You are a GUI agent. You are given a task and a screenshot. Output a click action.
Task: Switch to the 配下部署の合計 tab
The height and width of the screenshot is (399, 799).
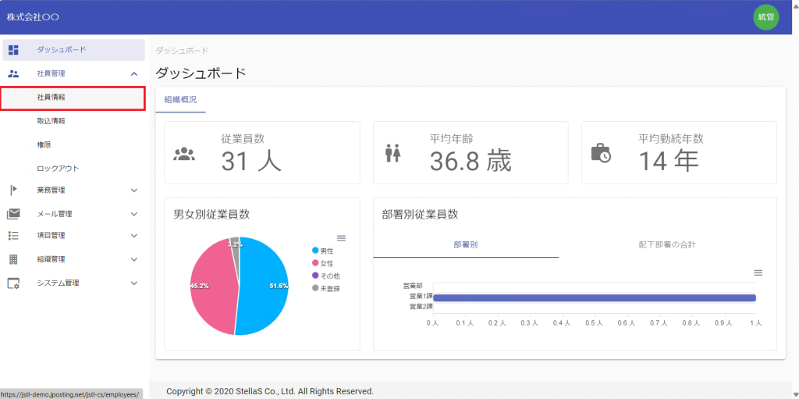[x=666, y=244]
